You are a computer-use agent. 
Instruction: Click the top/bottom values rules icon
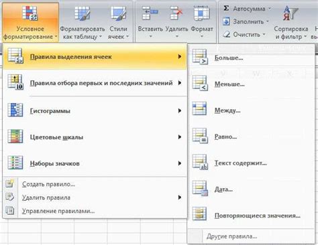15,82
